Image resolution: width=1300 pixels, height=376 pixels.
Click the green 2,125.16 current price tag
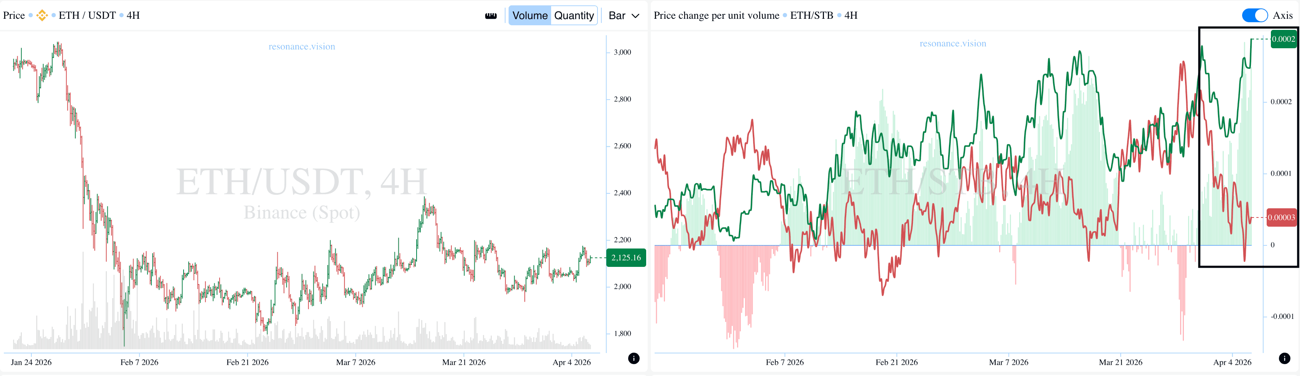coord(626,258)
